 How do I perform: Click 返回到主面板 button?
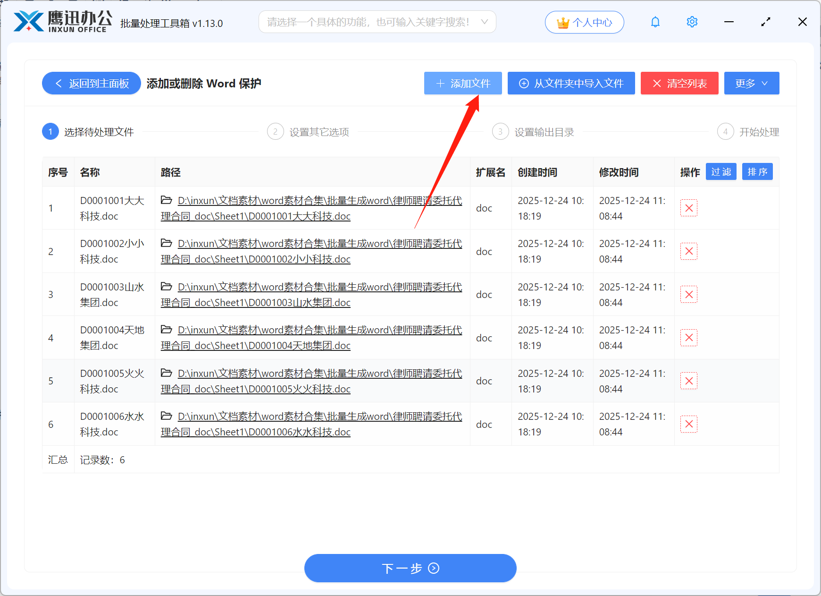point(92,84)
